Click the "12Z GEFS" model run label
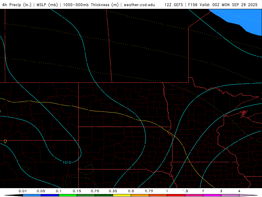The image size is (262, 197). point(174,5)
